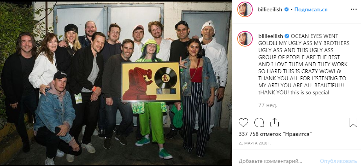
Task: Like the post with the heart icon
Action: (243, 123)
